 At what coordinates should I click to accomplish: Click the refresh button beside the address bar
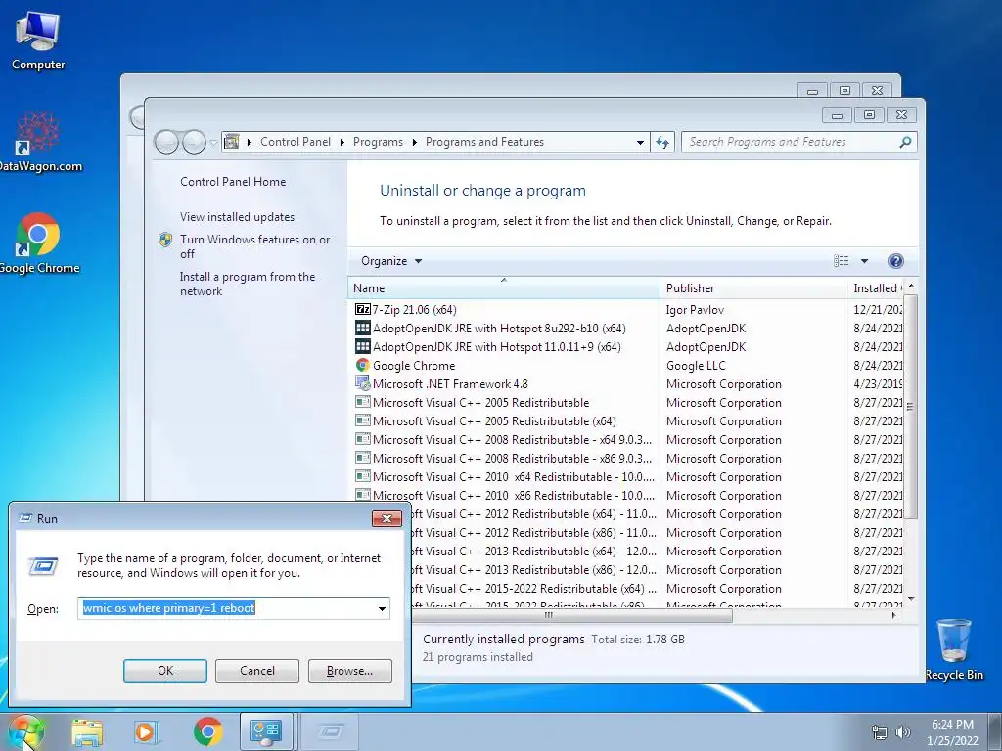pos(662,142)
